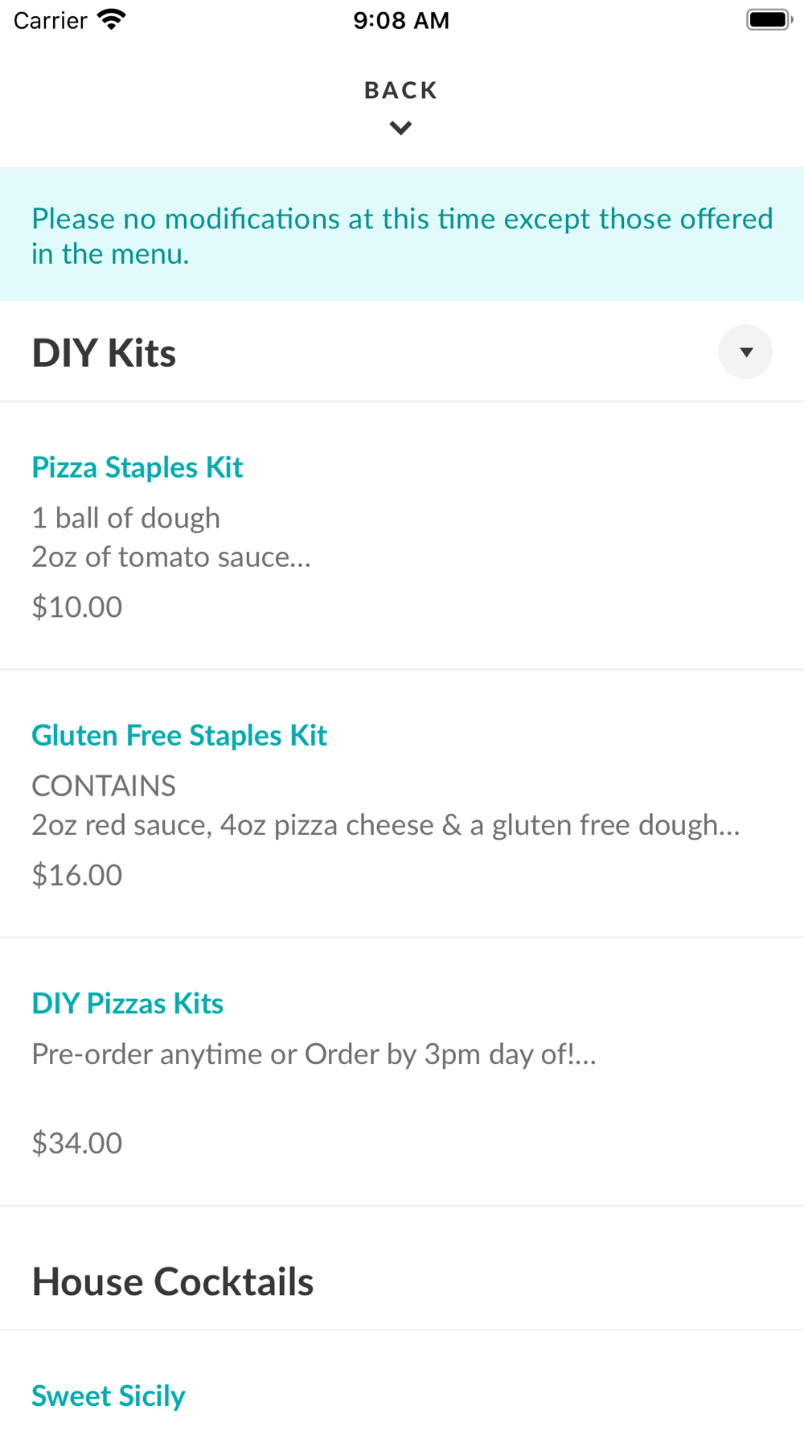
Task: Select the Gluten Free Staples Kit title
Action: tap(179, 735)
